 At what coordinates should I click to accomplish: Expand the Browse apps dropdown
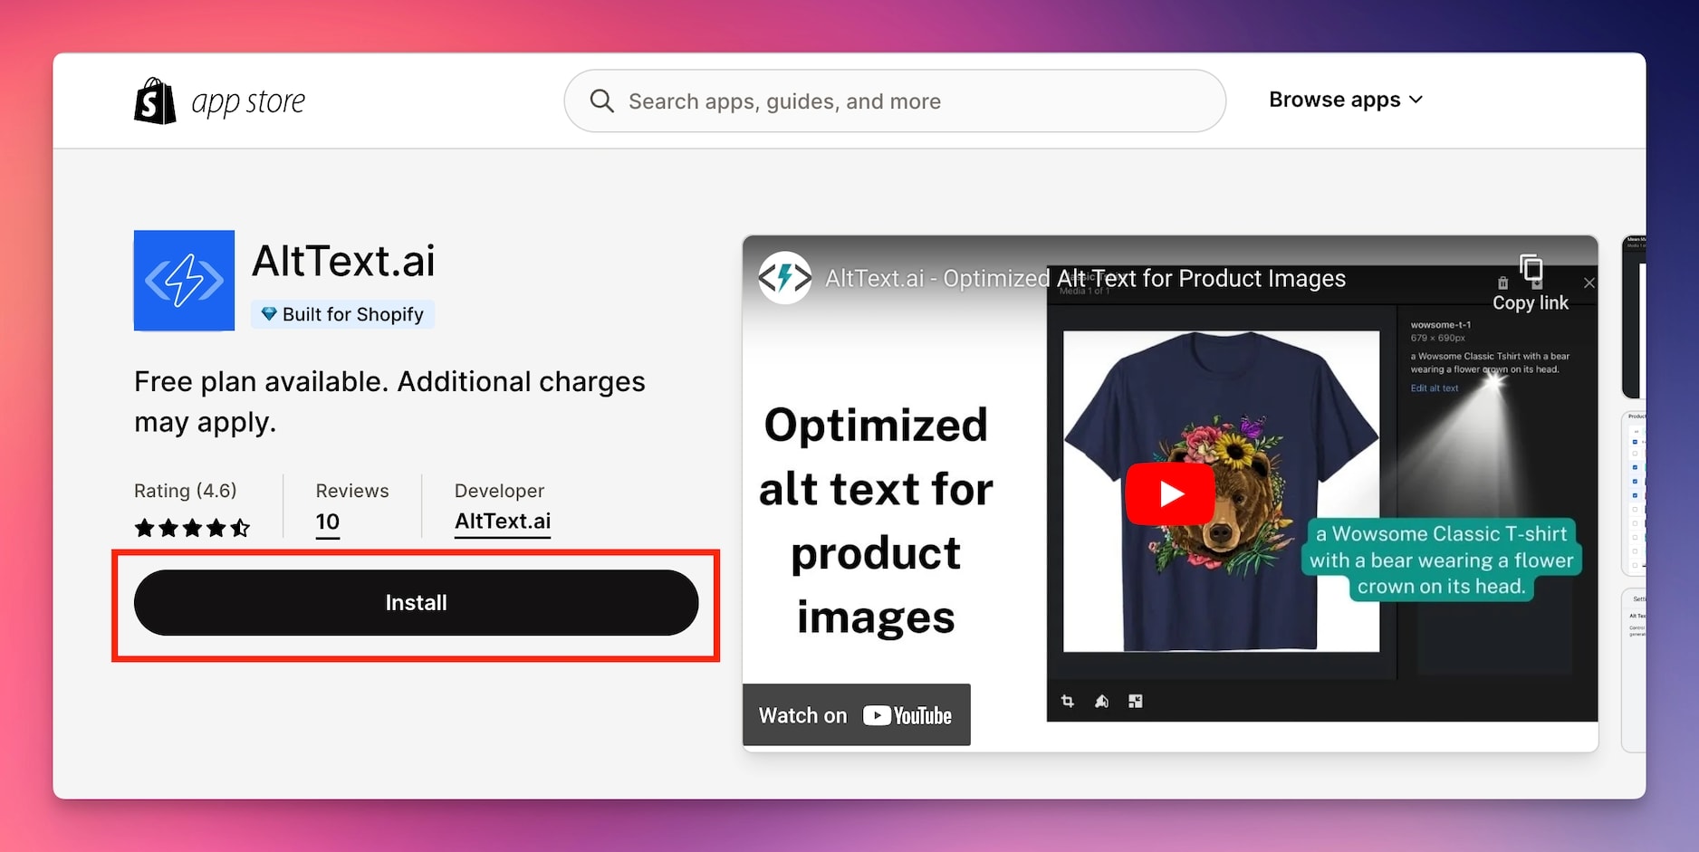click(1346, 100)
